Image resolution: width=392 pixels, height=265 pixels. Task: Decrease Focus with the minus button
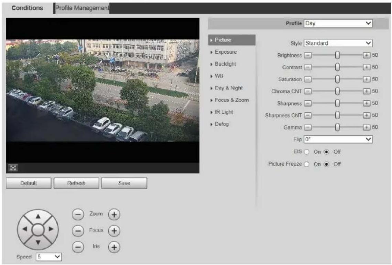pyautogui.click(x=78, y=231)
